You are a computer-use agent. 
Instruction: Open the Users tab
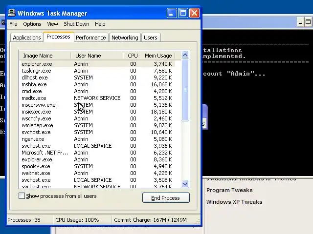(x=151, y=38)
